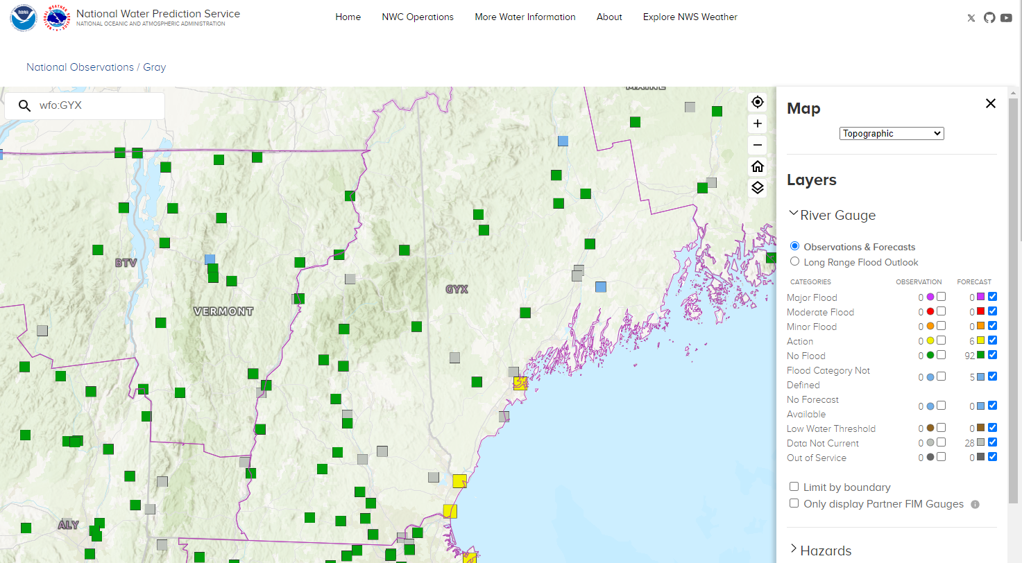This screenshot has width=1022, height=563.
Task: Select the northernmost blue gauge marker
Action: [x=563, y=141]
